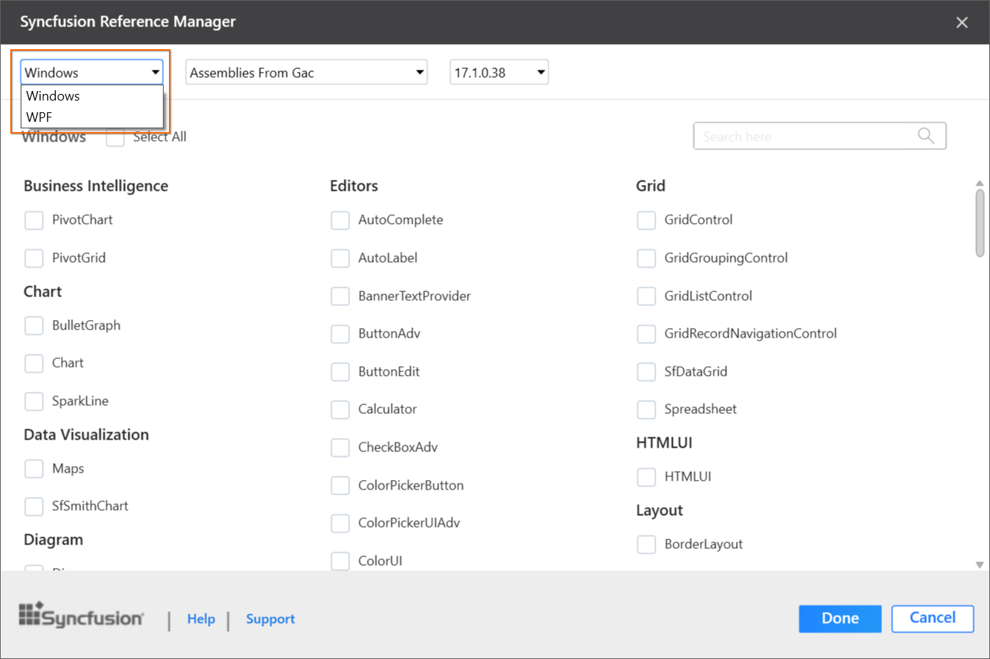
Task: Select the GridControl checkbox
Action: (646, 220)
